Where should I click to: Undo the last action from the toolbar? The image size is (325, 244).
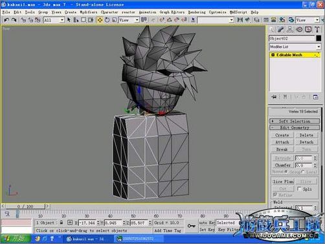6,20
